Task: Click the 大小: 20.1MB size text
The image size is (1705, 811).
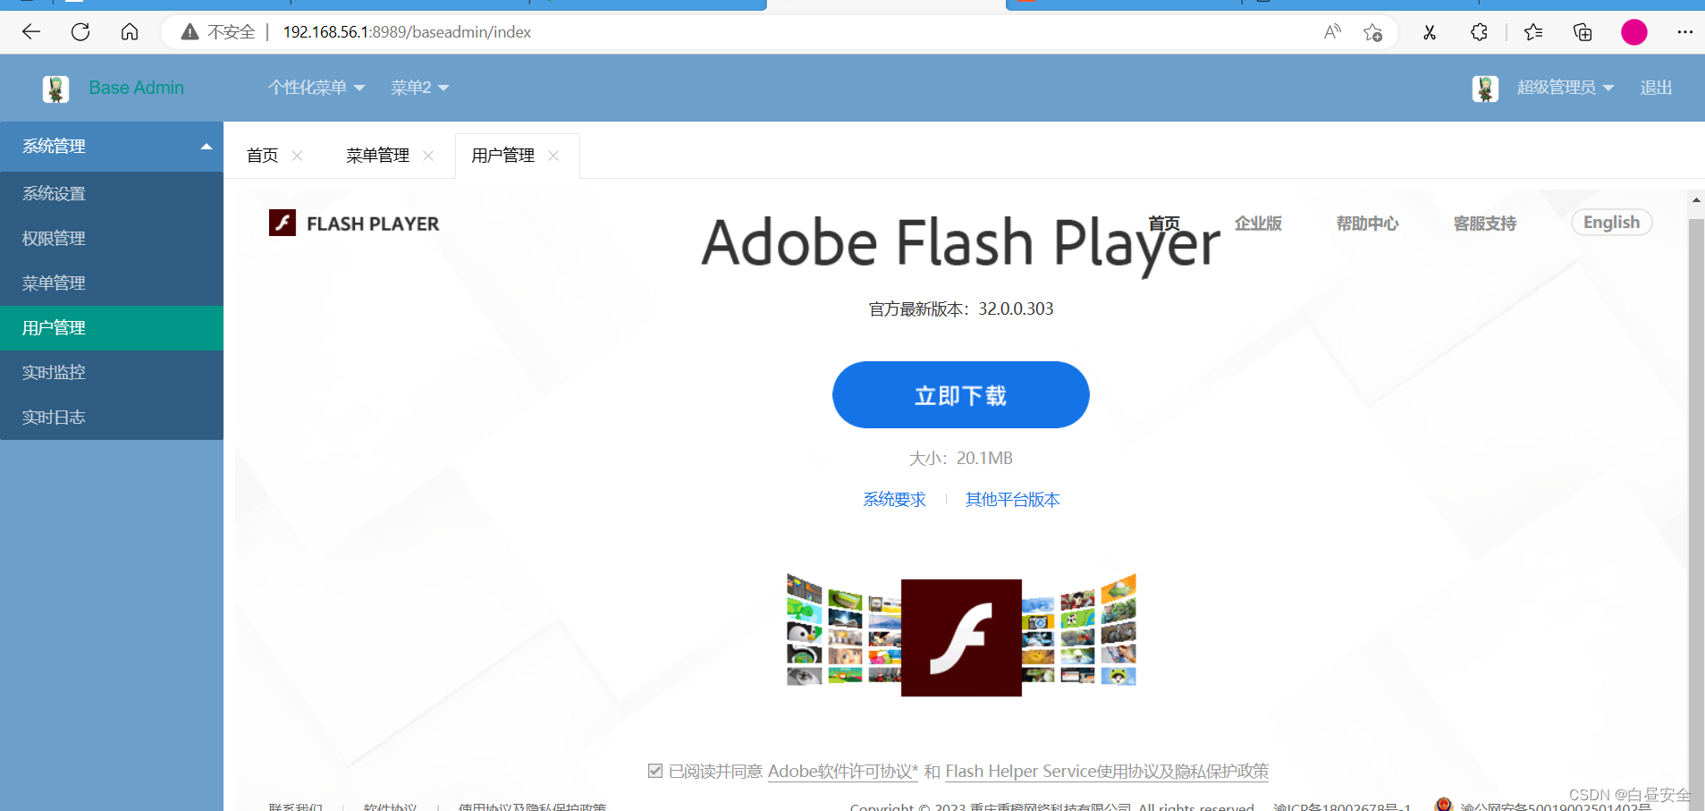Action: point(960,458)
